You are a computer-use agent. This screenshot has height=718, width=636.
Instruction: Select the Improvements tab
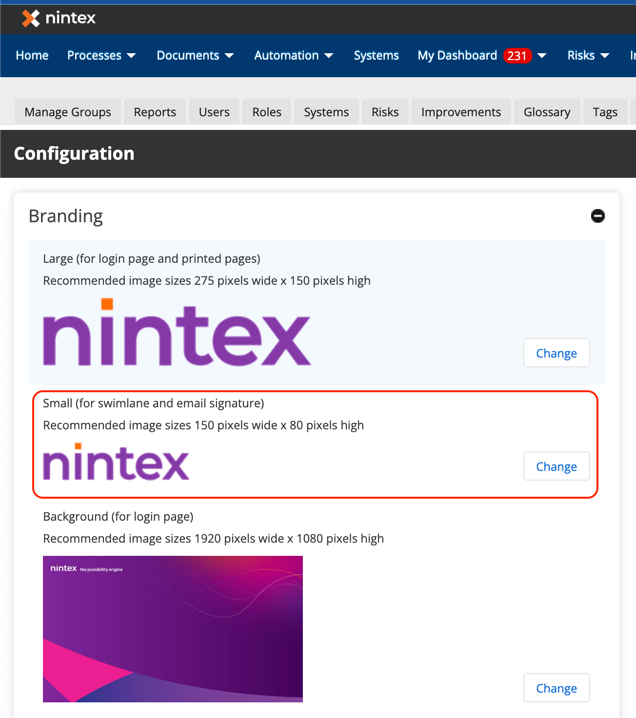pyautogui.click(x=461, y=112)
